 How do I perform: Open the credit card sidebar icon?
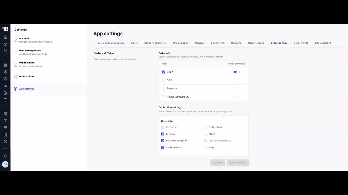tap(5, 128)
